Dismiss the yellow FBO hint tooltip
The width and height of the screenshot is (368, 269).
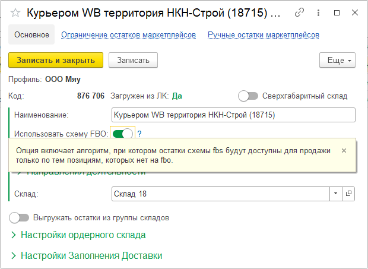344,151
